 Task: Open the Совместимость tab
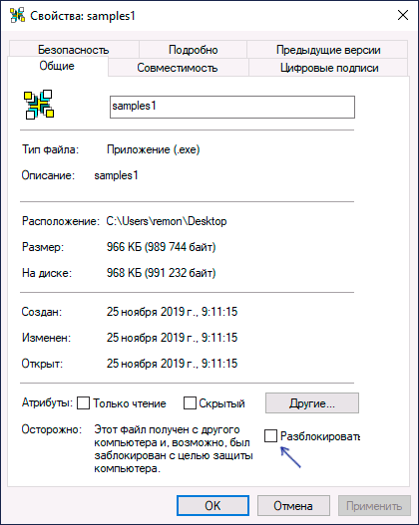[178, 68]
